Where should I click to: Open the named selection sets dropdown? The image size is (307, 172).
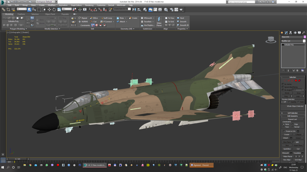coord(122,9)
